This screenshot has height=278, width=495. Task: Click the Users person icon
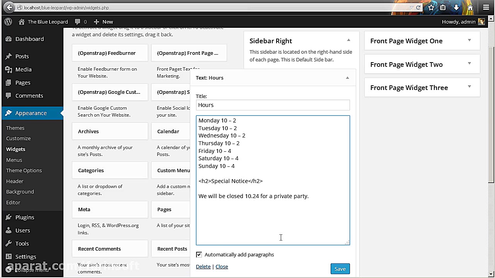pos(9,231)
